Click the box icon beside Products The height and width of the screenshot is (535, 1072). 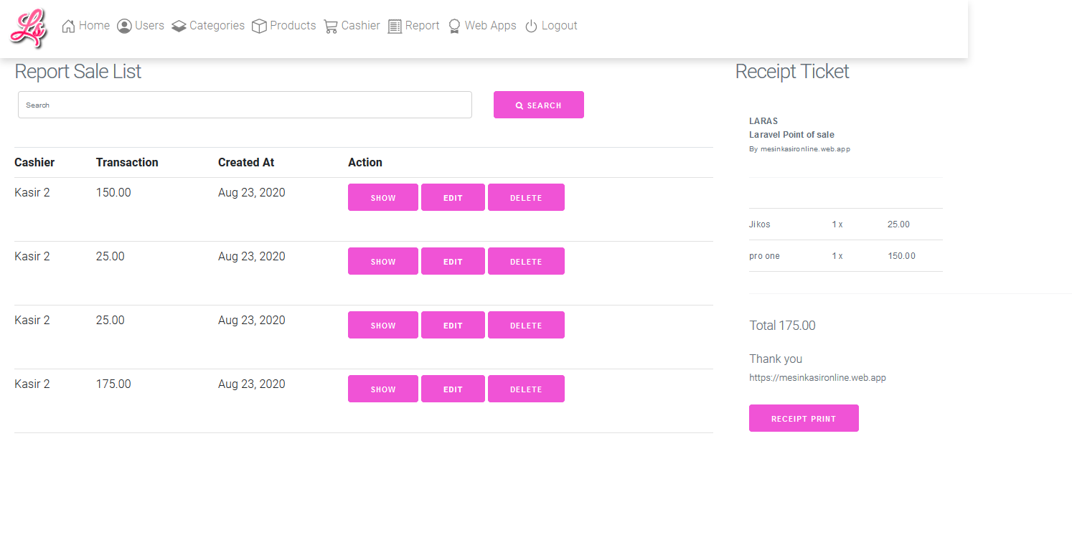point(259,27)
